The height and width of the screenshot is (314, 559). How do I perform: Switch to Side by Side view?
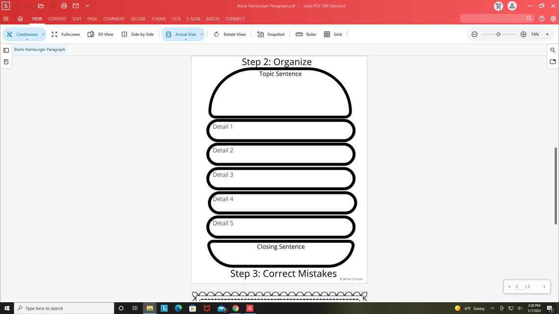[138, 34]
